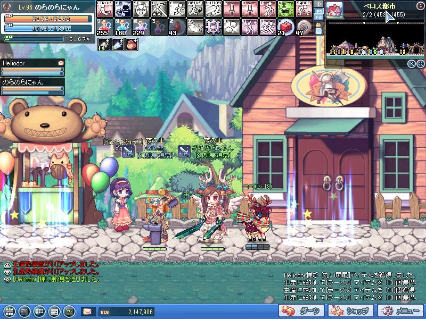Use the SPACE pickup action slot
Screen dimensions: 426x319
304,9
